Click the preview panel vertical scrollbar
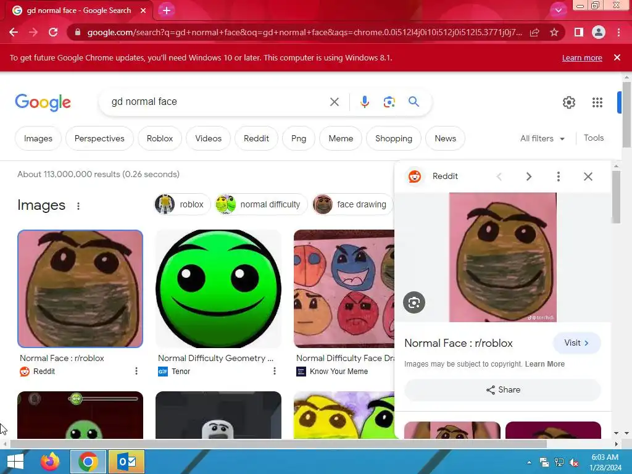Screen dimensions: 632x474 (615, 197)
